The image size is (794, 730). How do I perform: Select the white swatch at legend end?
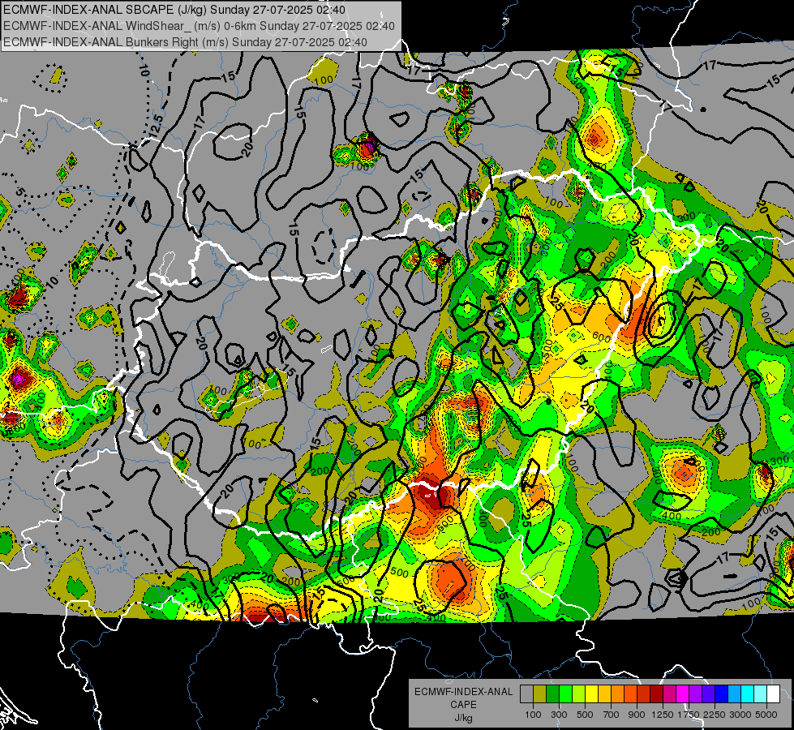coord(774,694)
